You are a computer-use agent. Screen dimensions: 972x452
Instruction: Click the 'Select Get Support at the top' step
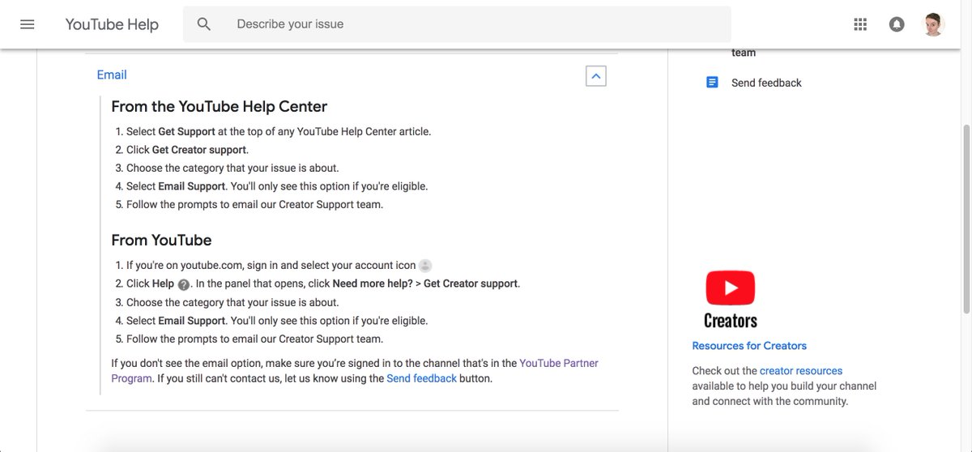[x=279, y=131]
